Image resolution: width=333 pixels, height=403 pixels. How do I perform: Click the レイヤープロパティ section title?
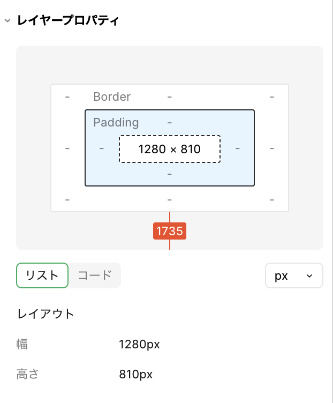click(68, 21)
